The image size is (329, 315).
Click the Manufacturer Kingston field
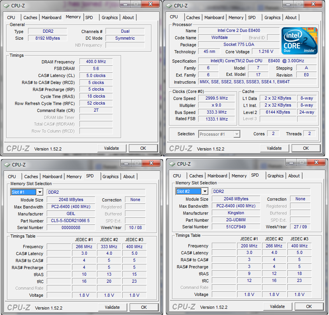[236, 213]
